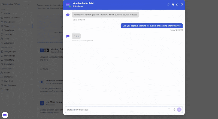Click the Widget Style layout icon
218x119 pixels.
2,52
